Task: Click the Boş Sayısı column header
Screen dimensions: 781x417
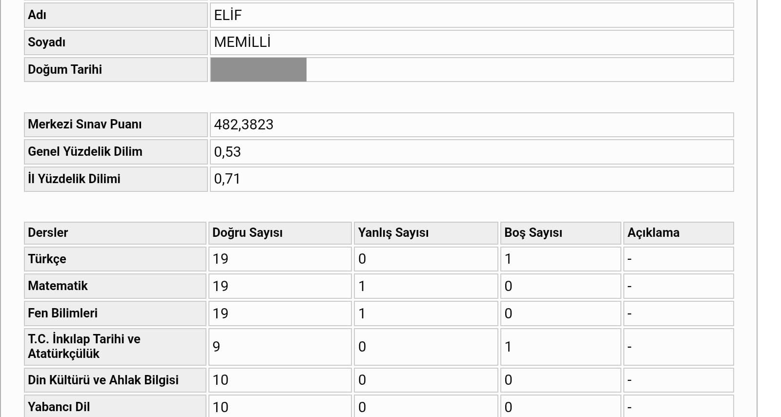Action: 560,233
